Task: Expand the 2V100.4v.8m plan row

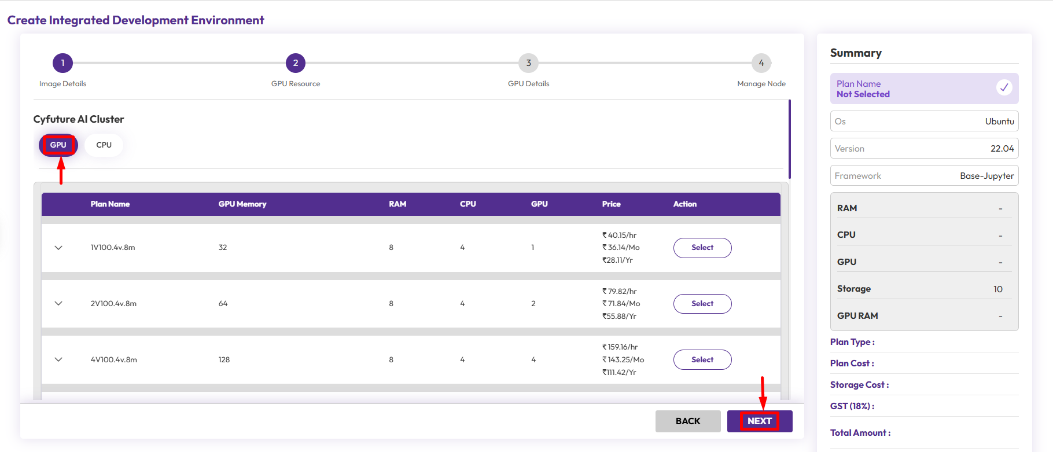Action: (x=58, y=303)
